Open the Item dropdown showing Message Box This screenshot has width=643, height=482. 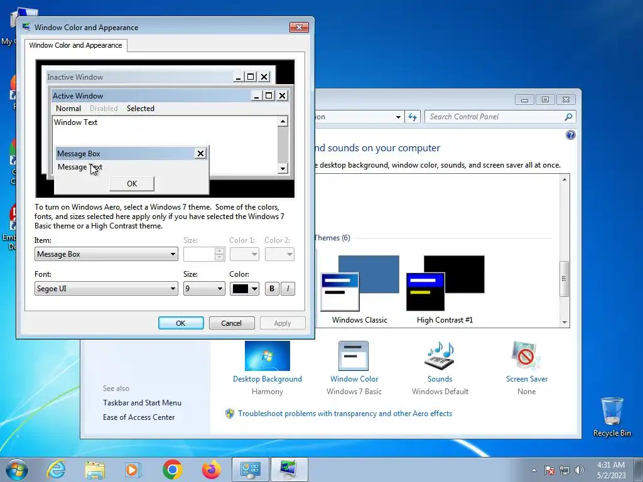click(x=106, y=254)
